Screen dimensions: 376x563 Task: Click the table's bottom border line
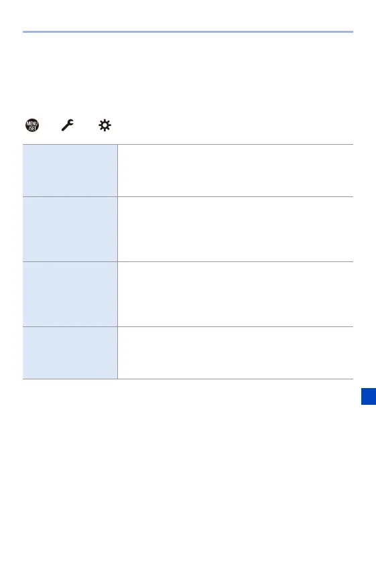pos(188,379)
